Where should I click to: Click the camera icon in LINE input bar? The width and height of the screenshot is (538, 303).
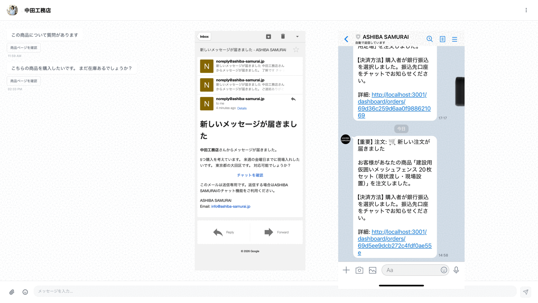(359, 270)
